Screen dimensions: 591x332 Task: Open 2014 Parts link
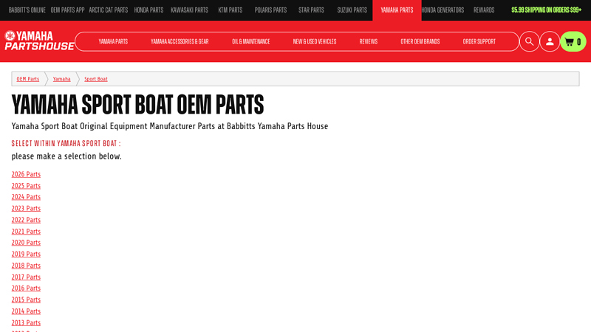[26, 311]
